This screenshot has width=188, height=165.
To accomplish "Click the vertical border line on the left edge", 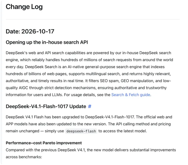I will 1,82.
